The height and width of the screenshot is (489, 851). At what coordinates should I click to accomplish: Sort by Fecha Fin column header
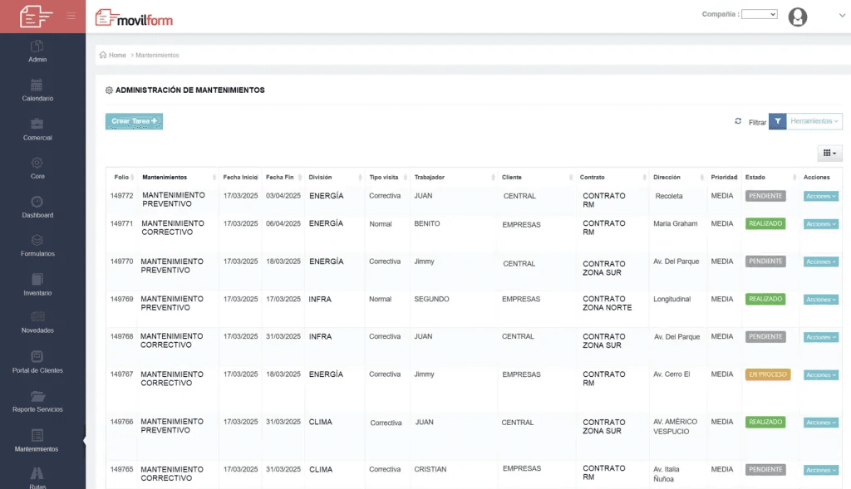pyautogui.click(x=283, y=178)
